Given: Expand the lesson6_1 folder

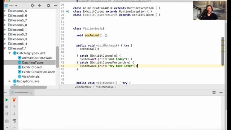Looking at the screenshot, I should [5, 30].
